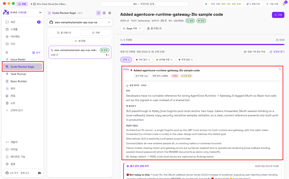The image size is (289, 179).
Task: Click the Kiro Crew ghost logo
Action: pyautogui.click(x=6, y=12)
